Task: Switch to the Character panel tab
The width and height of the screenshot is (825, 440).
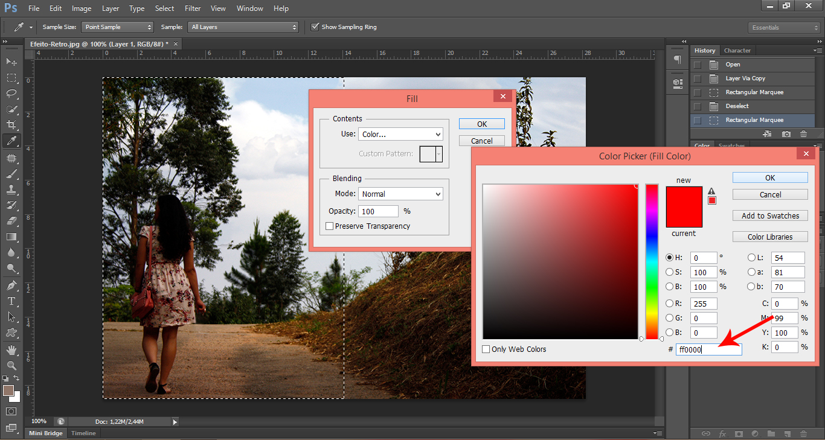Action: click(737, 51)
